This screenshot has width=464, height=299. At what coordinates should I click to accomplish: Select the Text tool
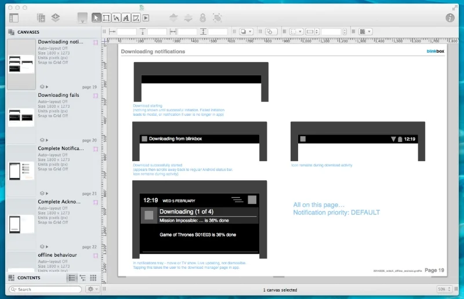pos(126,18)
